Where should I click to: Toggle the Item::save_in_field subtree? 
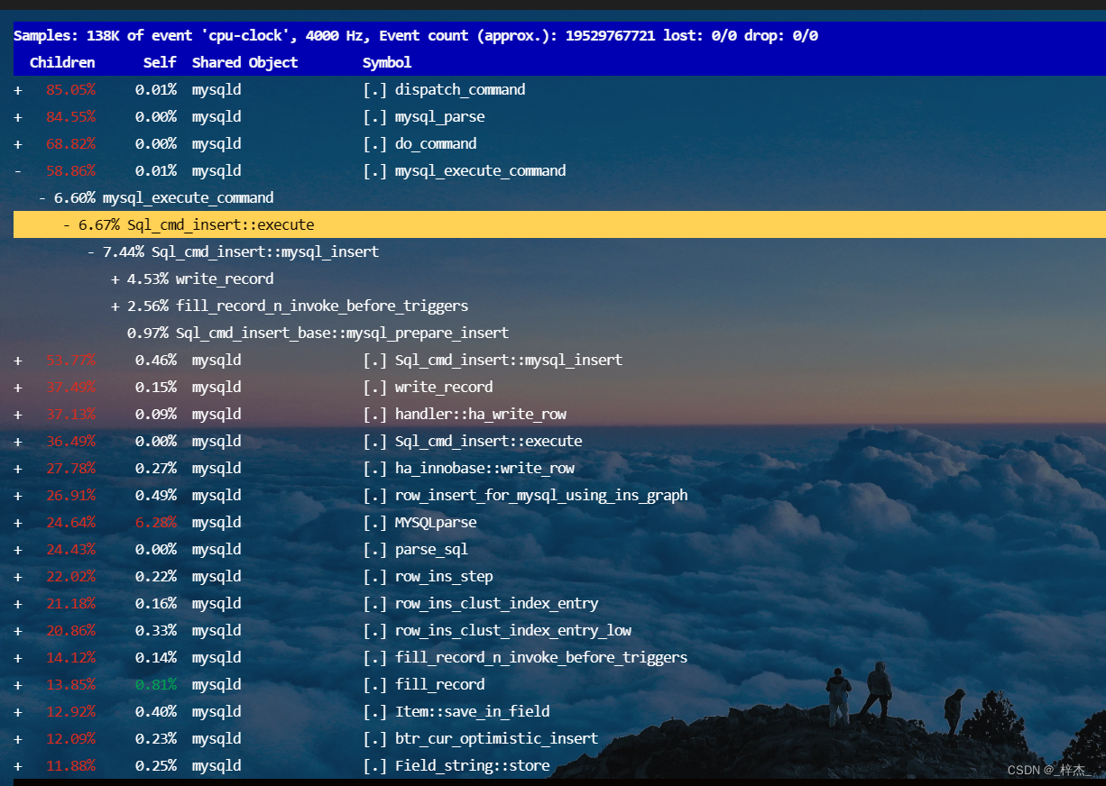(17, 711)
